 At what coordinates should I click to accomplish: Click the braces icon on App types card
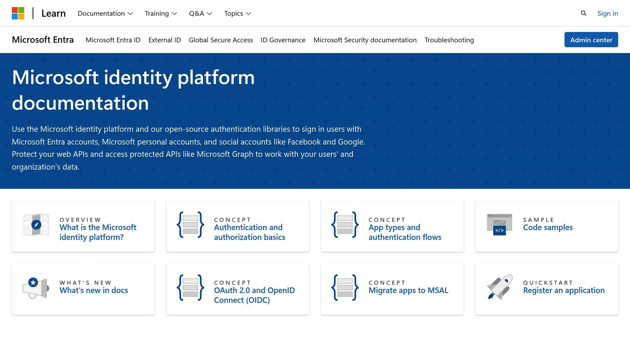(x=345, y=225)
